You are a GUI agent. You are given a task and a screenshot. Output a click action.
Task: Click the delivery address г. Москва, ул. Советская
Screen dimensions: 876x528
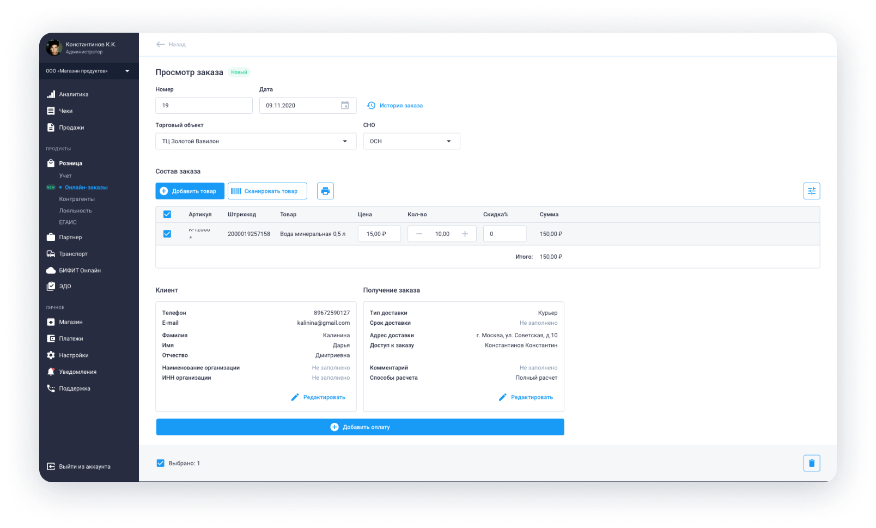pos(517,335)
